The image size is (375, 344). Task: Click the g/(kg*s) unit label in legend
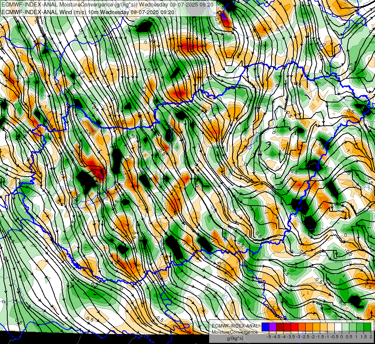tap(235, 339)
